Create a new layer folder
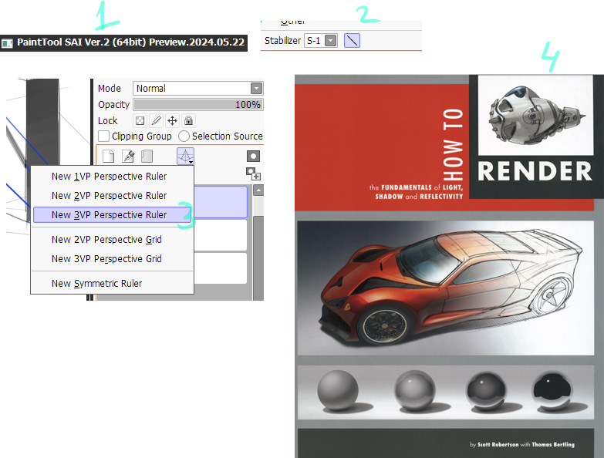Viewport: 604px width, 458px height. tap(147, 156)
